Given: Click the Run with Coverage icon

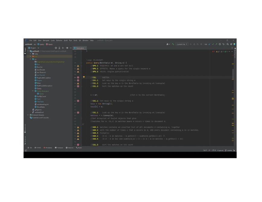Looking at the screenshot, I should 198,44.
